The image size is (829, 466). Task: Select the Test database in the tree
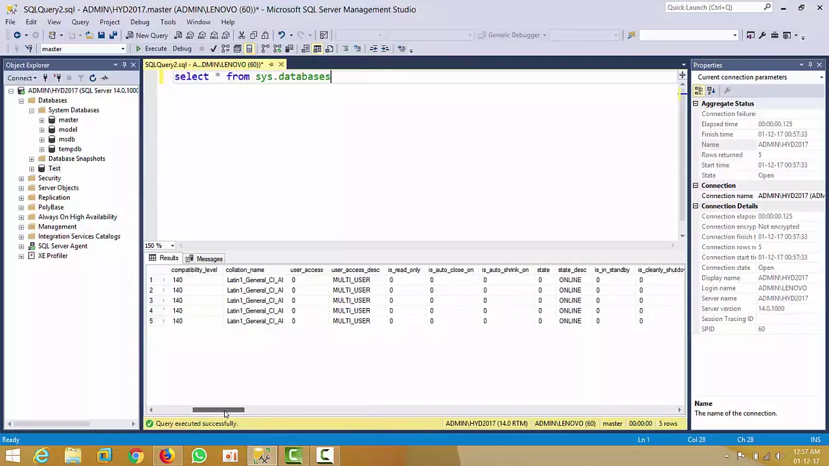pyautogui.click(x=54, y=168)
